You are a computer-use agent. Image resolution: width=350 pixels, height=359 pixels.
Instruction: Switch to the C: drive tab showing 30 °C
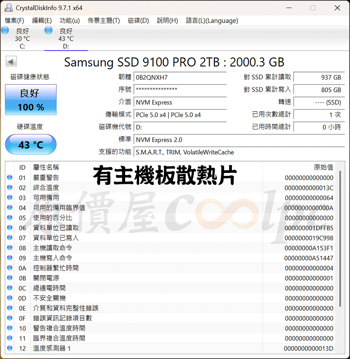pyautogui.click(x=22, y=39)
